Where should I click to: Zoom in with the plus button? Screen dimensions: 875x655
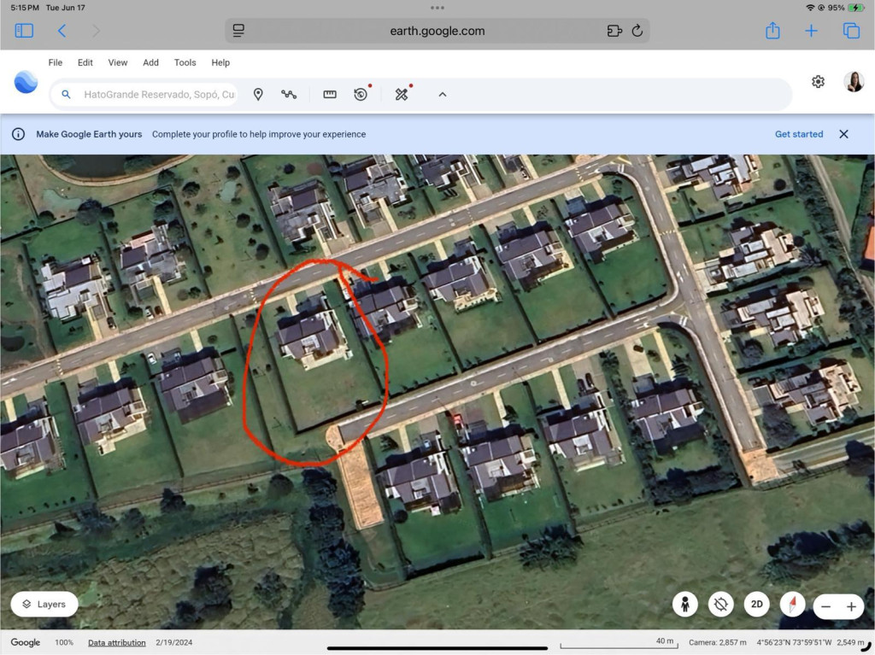click(x=851, y=606)
